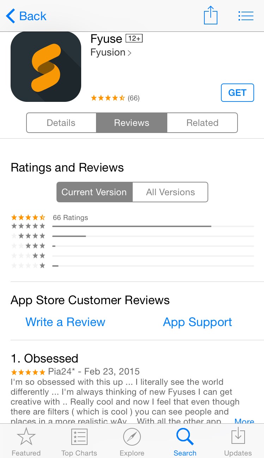Open App Support link
Image resolution: width=264 pixels, height=458 pixels.
[198, 322]
